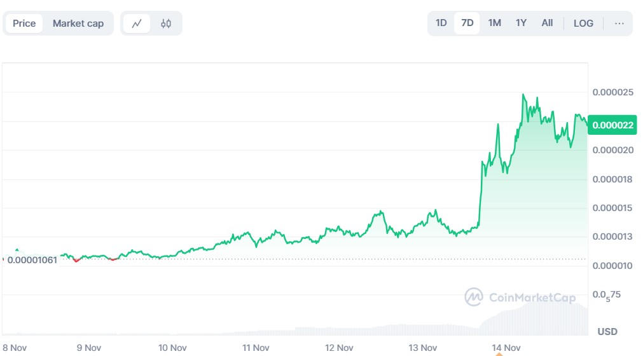The width and height of the screenshot is (643, 356).
Task: Click the 14 Nov date label
Action: click(x=506, y=348)
